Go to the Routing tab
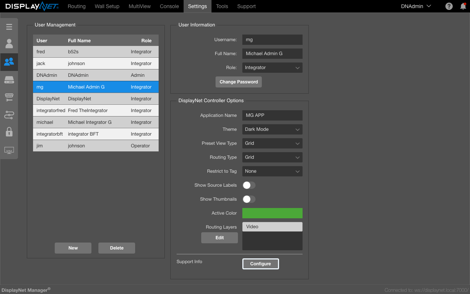The width and height of the screenshot is (470, 294). (x=77, y=6)
